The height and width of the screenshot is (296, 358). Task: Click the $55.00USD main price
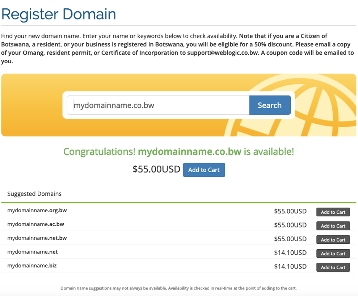[x=156, y=170]
